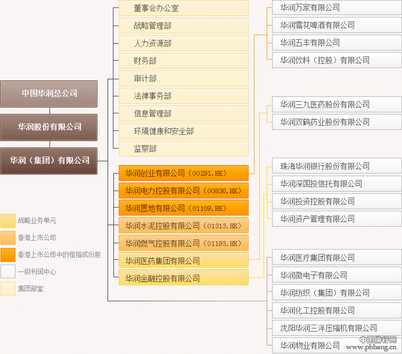Click 华润微电子有限公司
This screenshot has height=354, width=402.
337,275
